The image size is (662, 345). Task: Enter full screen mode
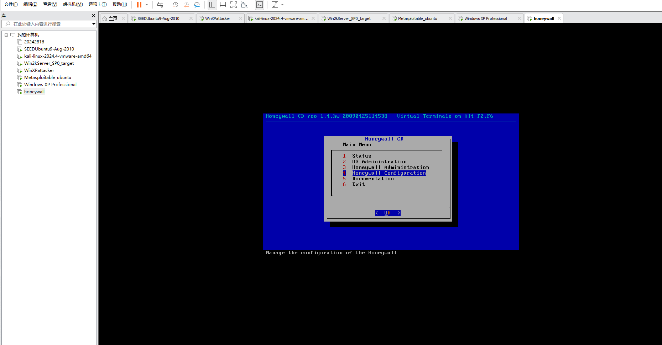click(234, 5)
